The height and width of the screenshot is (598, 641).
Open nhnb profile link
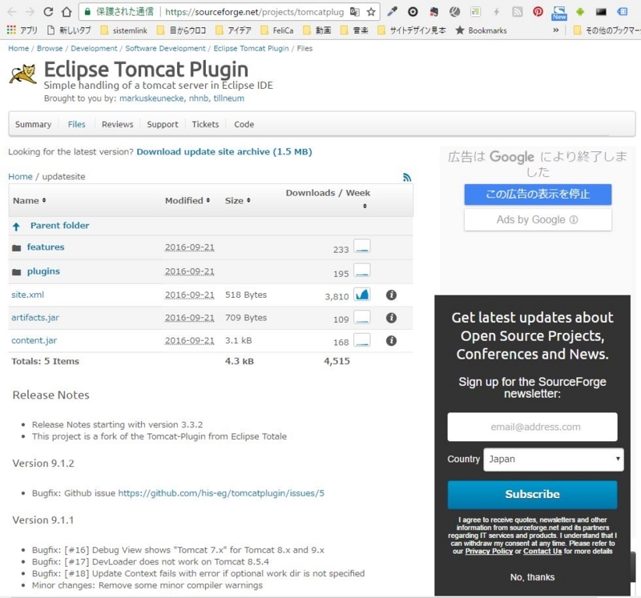click(199, 98)
